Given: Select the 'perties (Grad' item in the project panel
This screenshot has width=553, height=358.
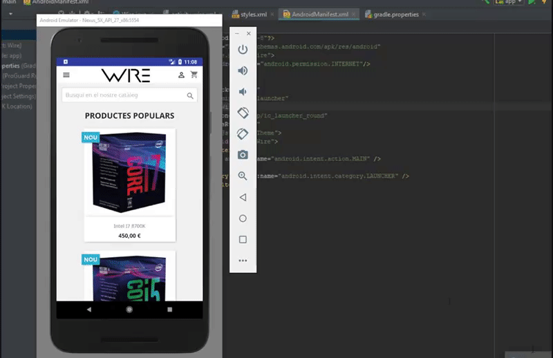Looking at the screenshot, I should [x=19, y=66].
